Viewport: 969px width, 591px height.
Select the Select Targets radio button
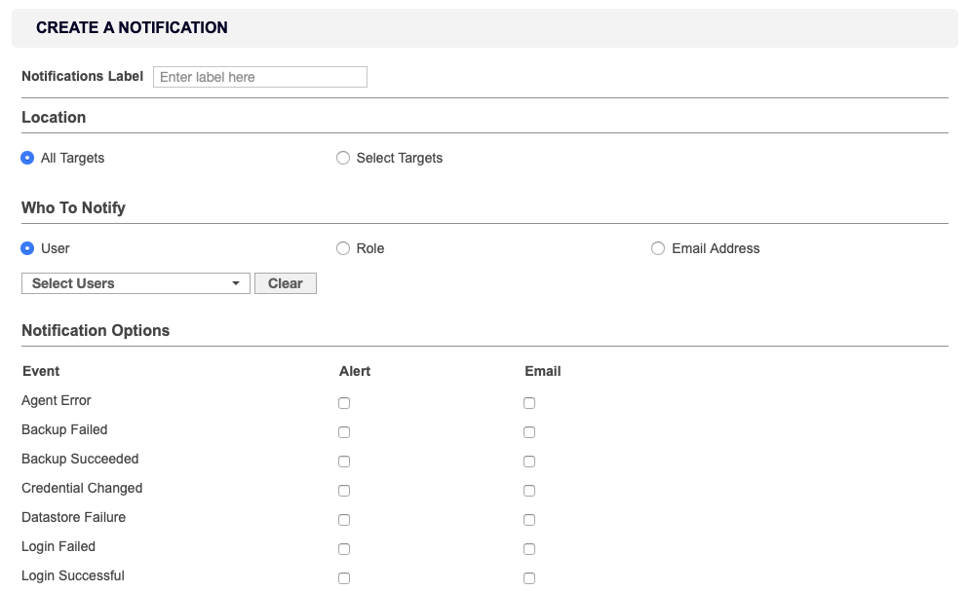[343, 158]
